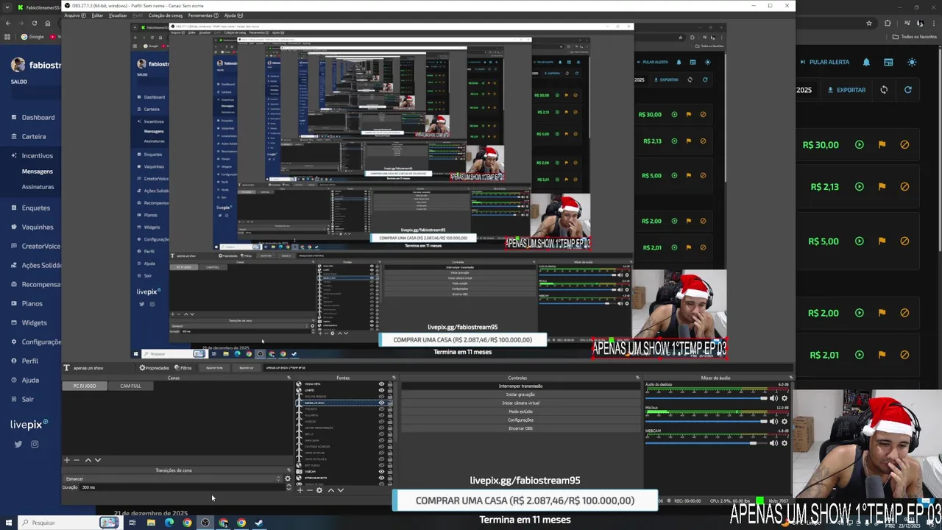Hide the LIVEPIX source with its eye icon

381,390
